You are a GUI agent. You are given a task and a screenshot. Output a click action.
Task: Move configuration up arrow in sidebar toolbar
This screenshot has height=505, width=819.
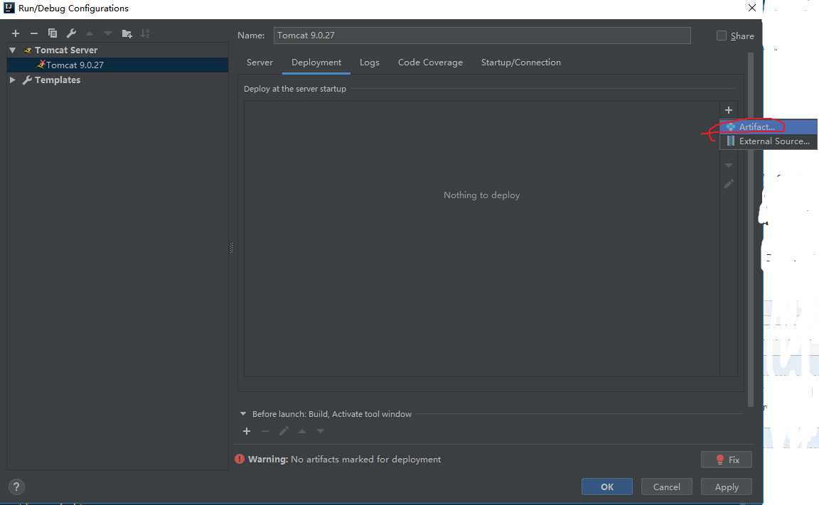pos(90,33)
